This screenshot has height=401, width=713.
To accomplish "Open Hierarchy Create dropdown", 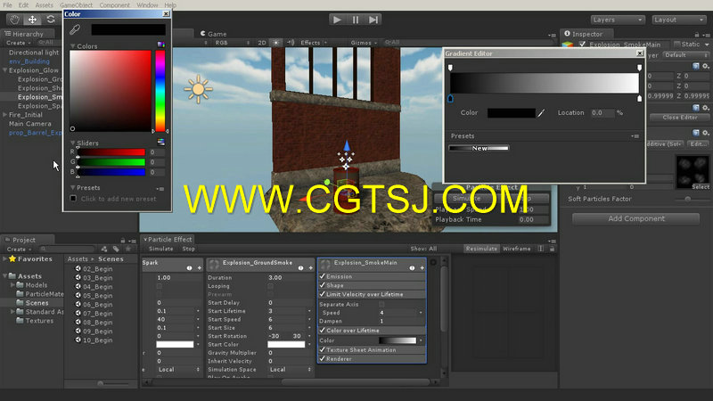I will click(18, 42).
